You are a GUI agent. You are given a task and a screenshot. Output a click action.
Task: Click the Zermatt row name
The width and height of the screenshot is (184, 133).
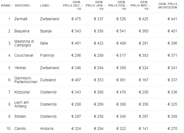tap(21, 19)
